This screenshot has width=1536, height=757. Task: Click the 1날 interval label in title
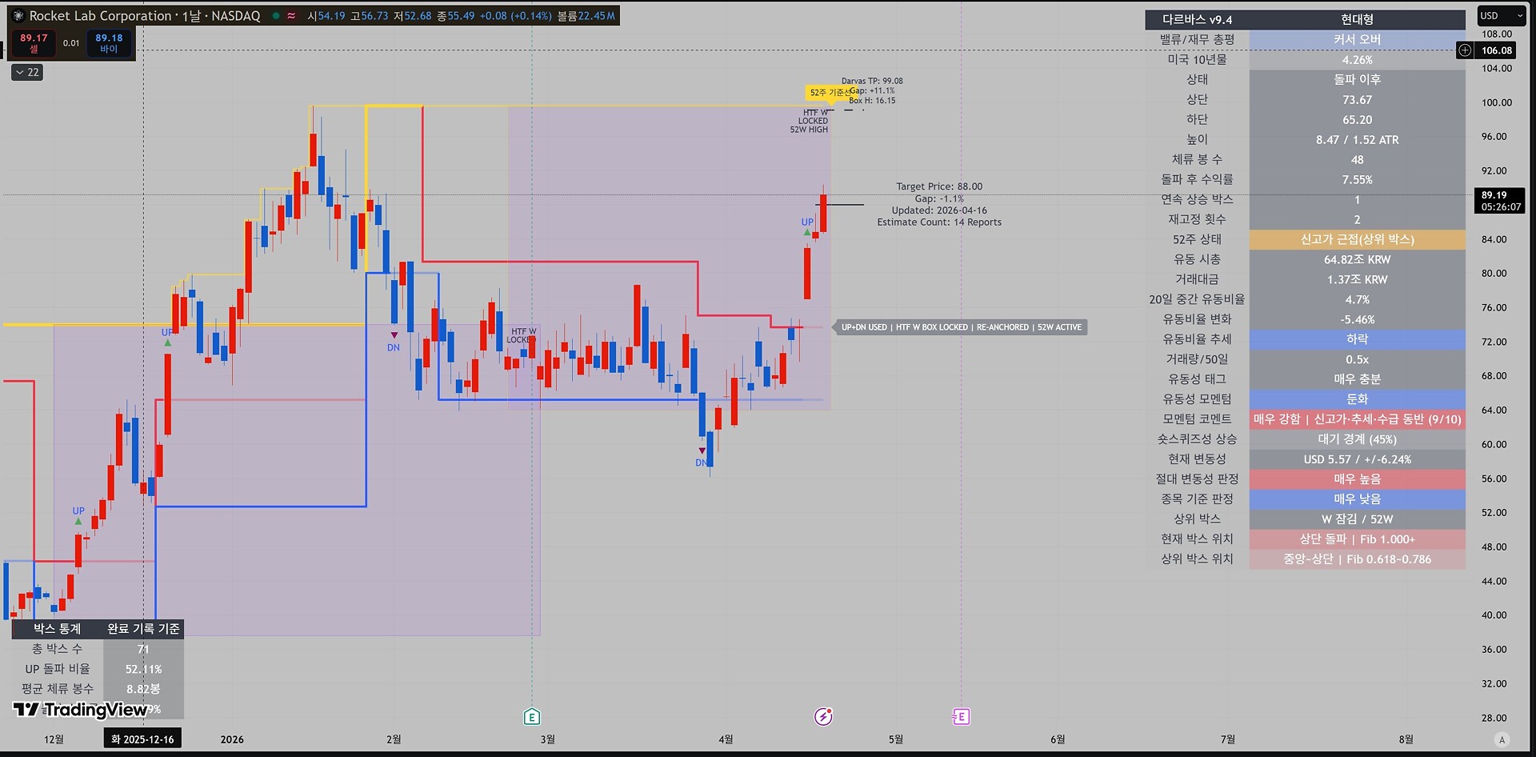click(x=191, y=16)
